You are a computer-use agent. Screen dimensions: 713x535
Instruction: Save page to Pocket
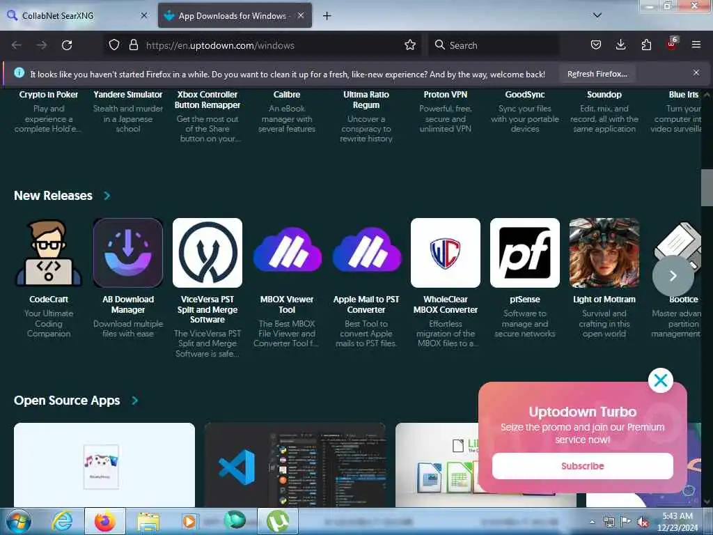[x=596, y=45]
